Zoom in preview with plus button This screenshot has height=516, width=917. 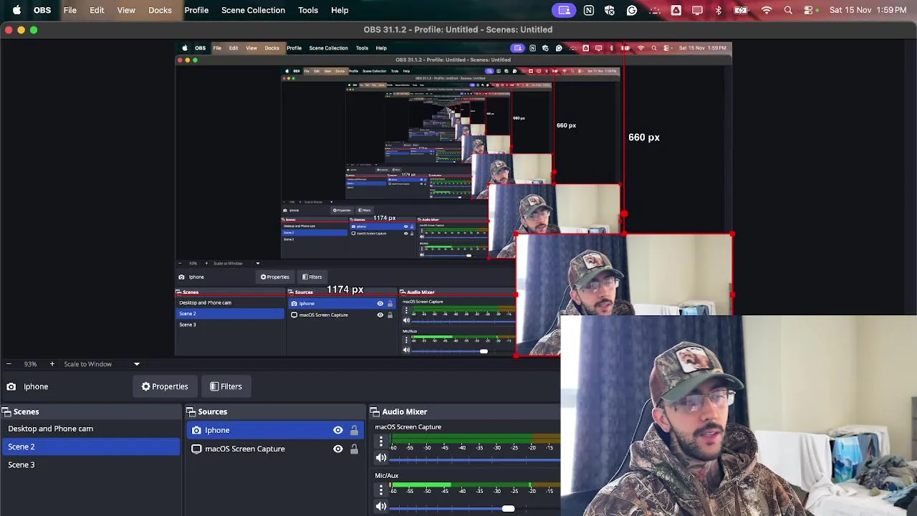[x=52, y=364]
